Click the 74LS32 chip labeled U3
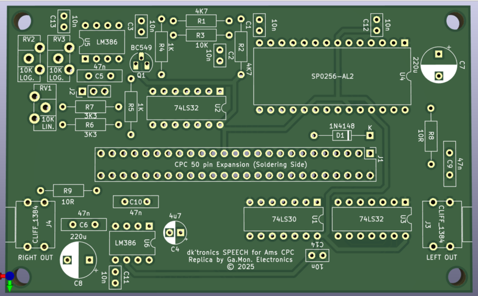This screenshot has height=296, width=478. click(370, 219)
